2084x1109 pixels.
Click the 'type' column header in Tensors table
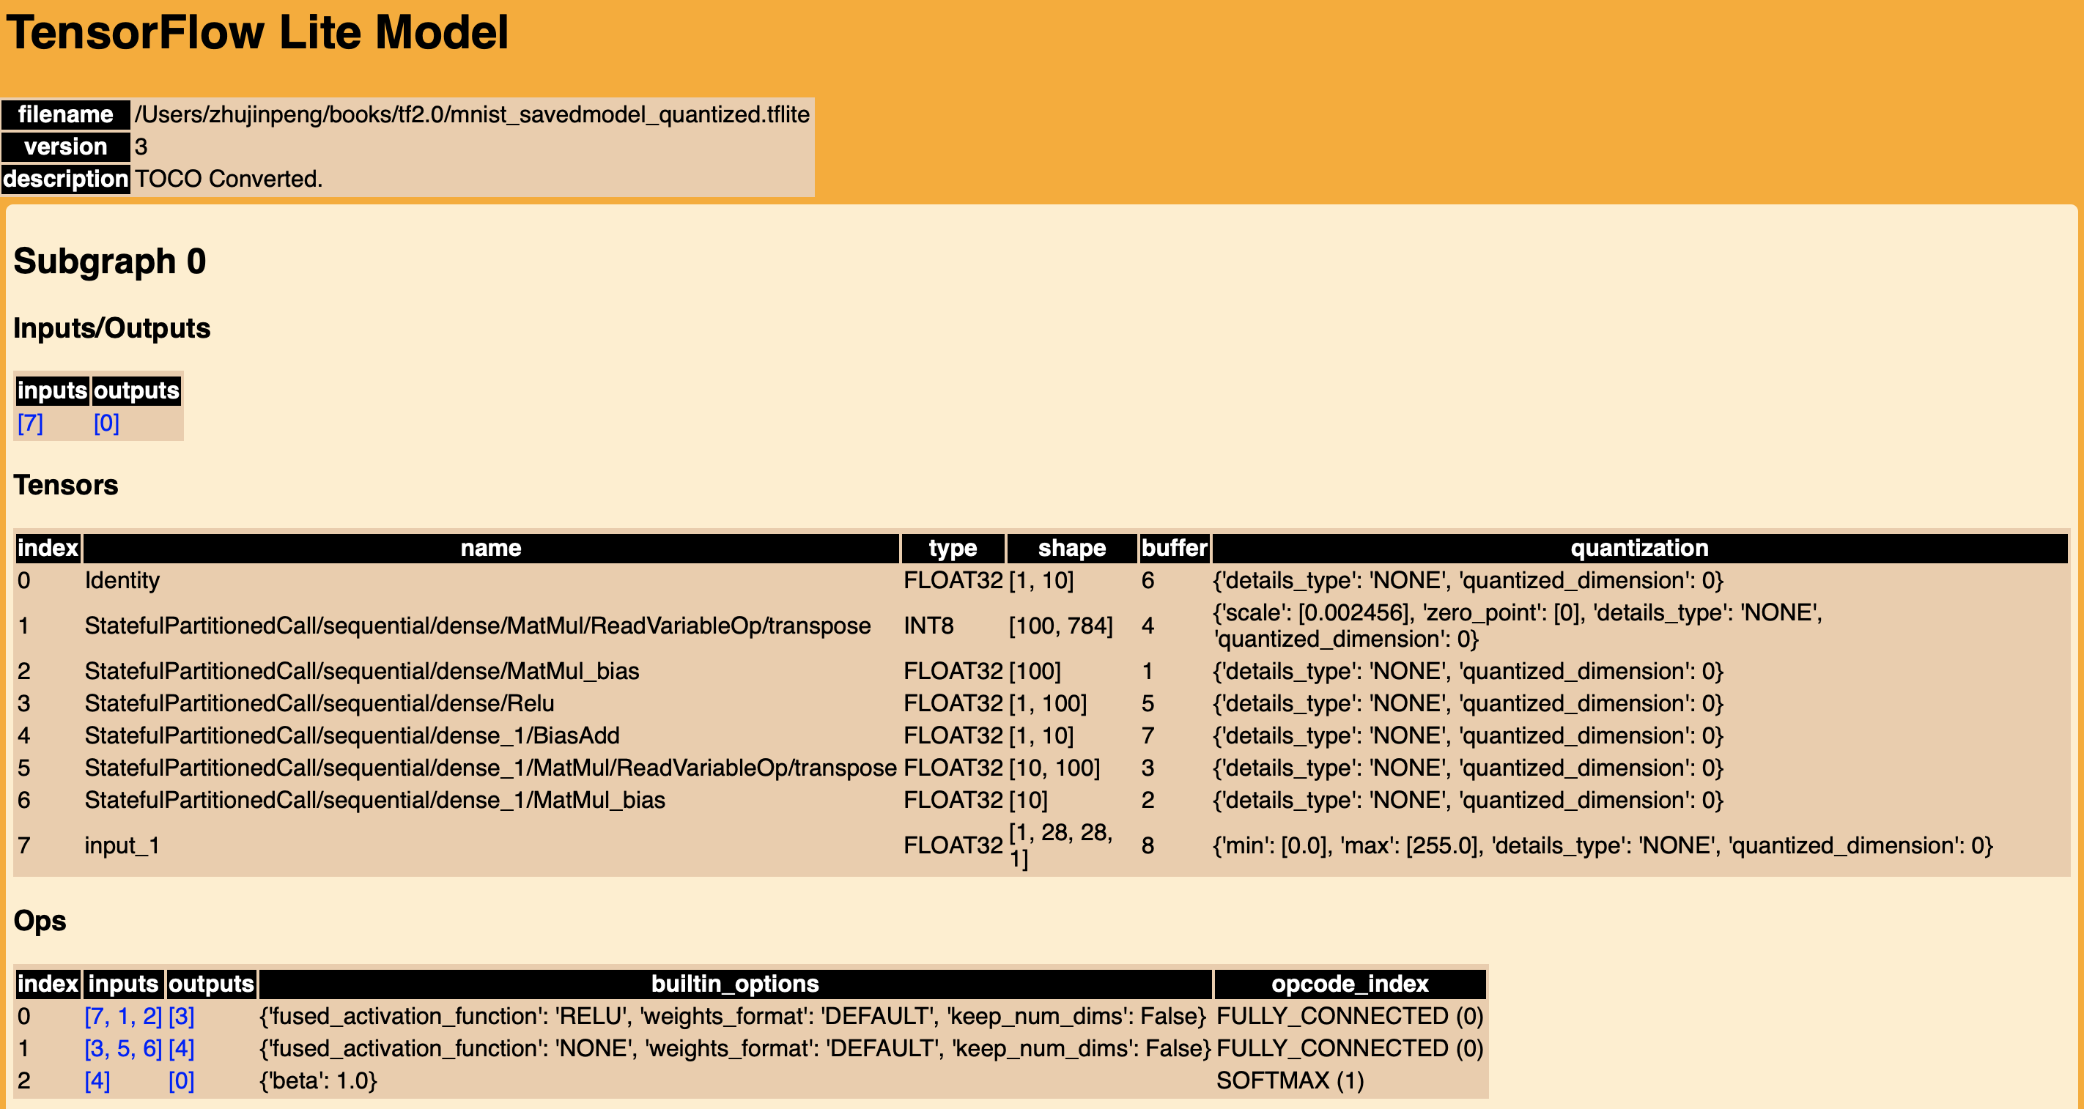953,549
